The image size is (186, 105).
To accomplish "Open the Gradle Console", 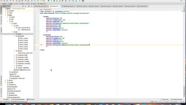I will (x=176, y=99).
